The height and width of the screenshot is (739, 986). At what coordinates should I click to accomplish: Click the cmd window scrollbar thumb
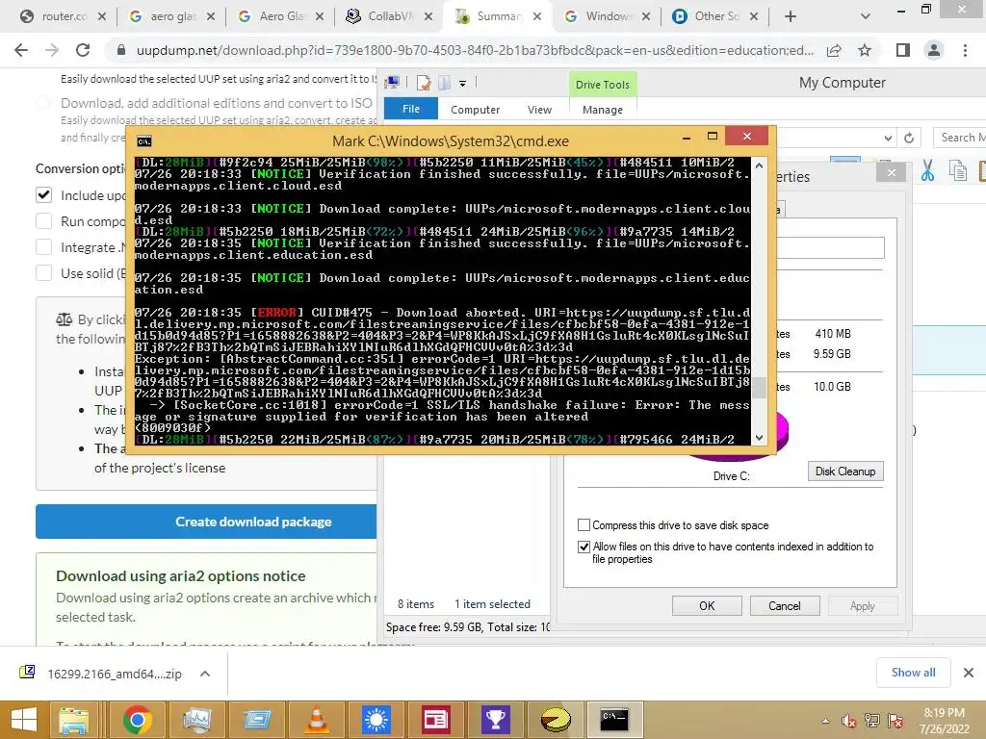click(759, 387)
